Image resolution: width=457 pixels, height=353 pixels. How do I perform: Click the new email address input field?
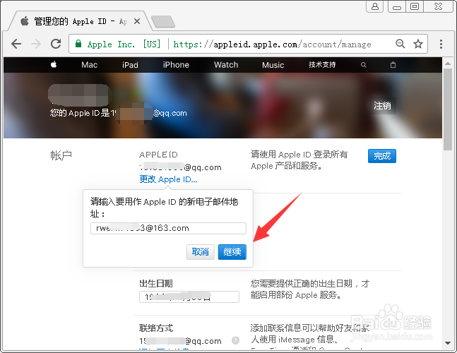168,228
